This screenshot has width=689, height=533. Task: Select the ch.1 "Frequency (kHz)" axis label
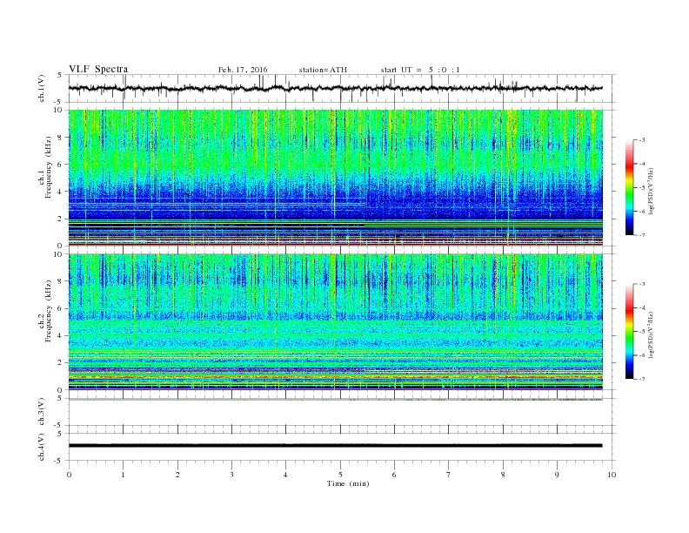[49, 167]
